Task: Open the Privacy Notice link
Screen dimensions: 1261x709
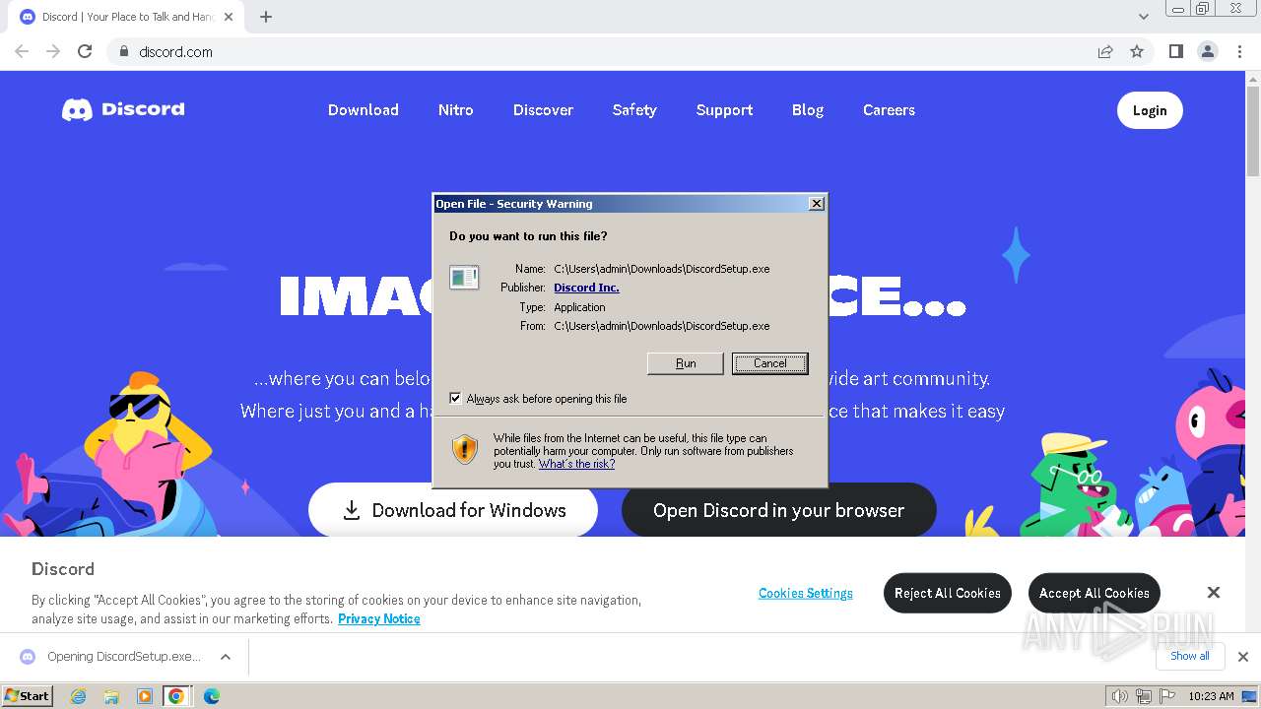Action: (379, 618)
